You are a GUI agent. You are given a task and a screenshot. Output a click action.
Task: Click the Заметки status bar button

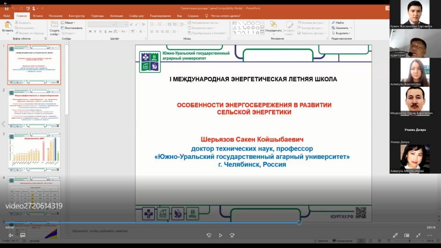(321, 241)
